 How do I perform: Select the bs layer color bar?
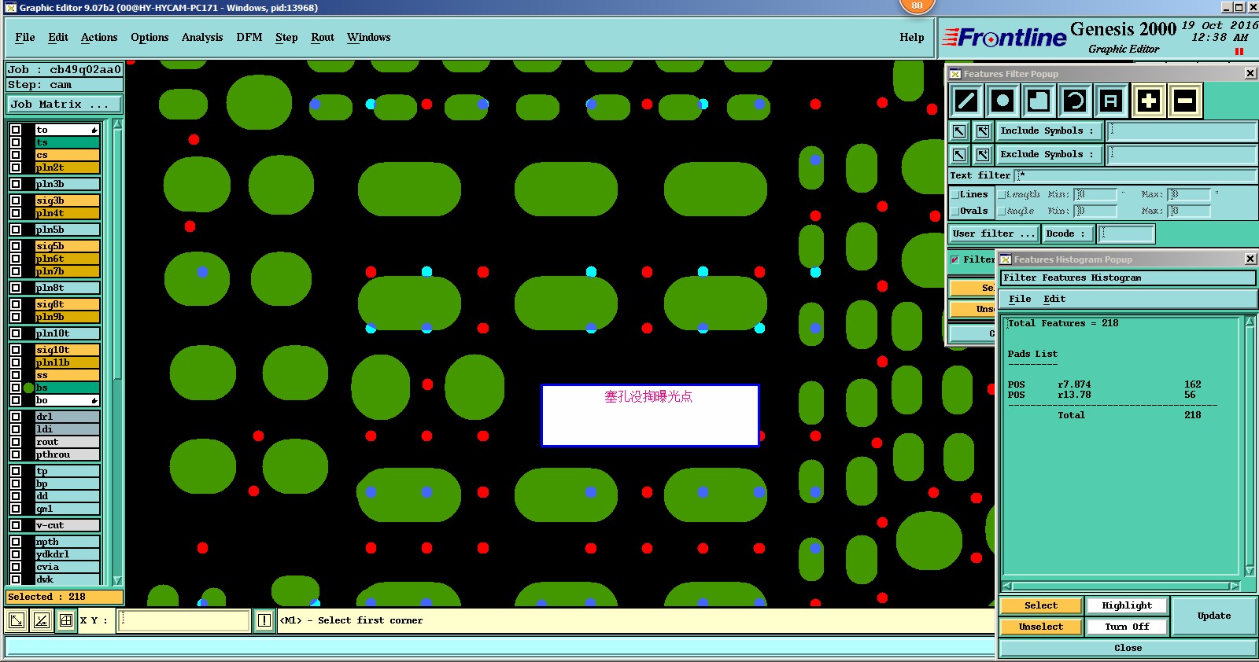pyautogui.click(x=68, y=388)
